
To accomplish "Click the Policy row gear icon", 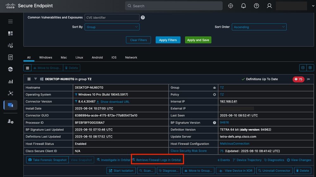I will (x=214, y=95).
